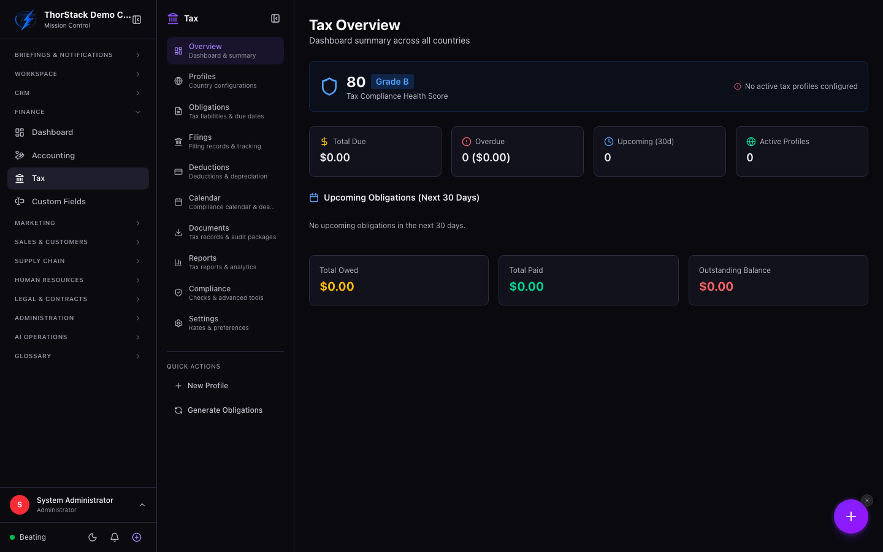883x552 pixels.
Task: Open Calendar compliance icon item
Action: click(x=178, y=202)
